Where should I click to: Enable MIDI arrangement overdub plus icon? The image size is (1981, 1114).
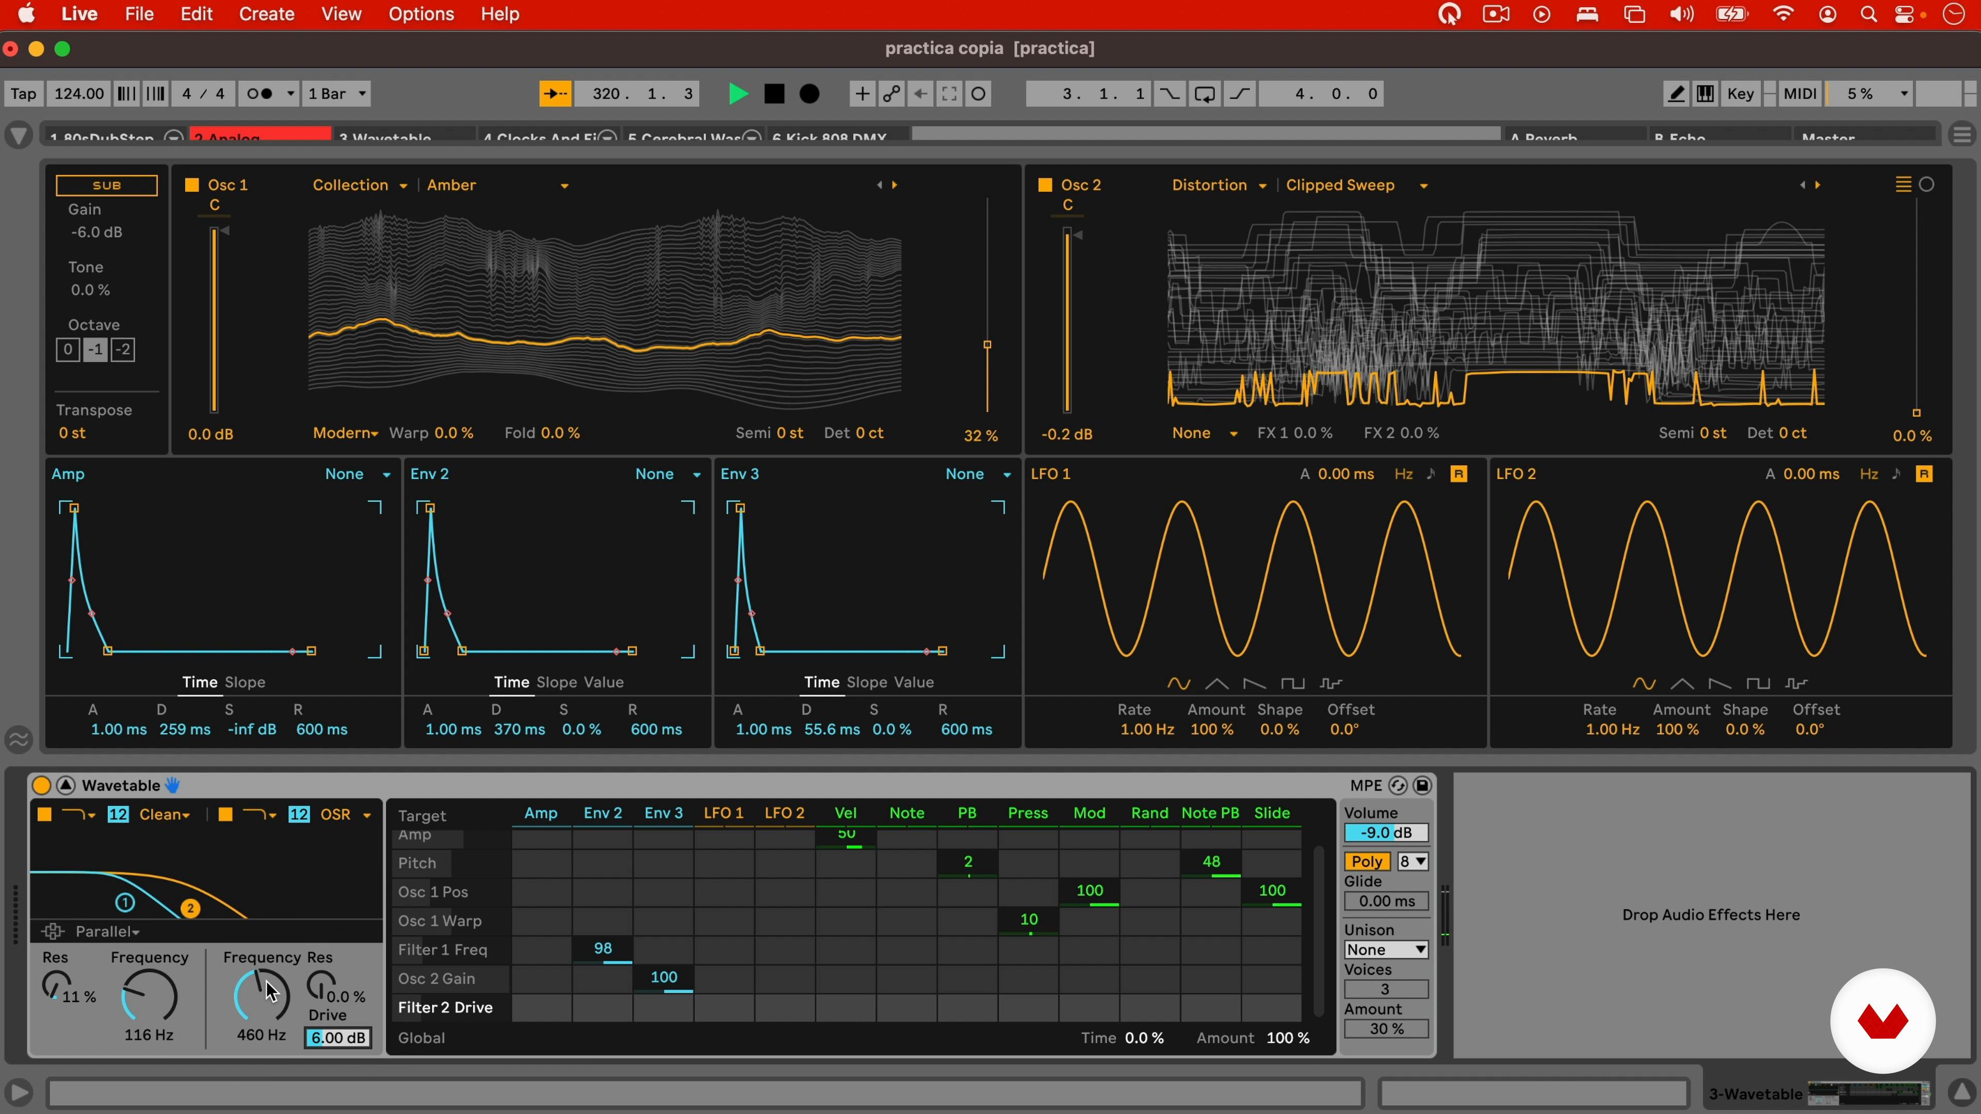[862, 94]
